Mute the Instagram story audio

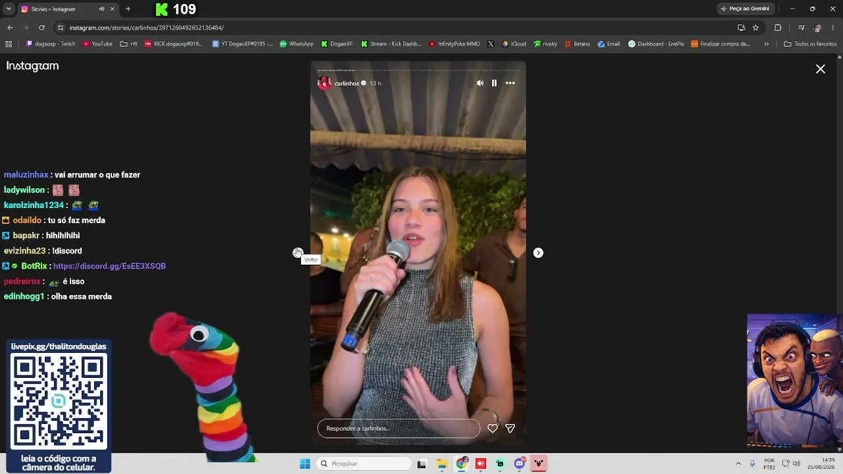[479, 83]
